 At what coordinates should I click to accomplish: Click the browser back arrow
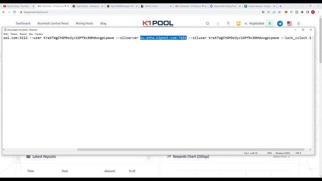(x=4, y=12)
